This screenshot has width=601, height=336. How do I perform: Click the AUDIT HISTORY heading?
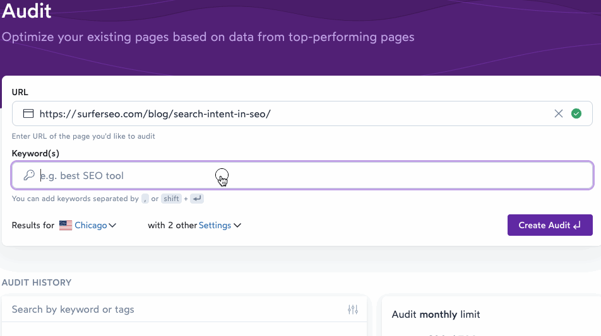(x=37, y=282)
